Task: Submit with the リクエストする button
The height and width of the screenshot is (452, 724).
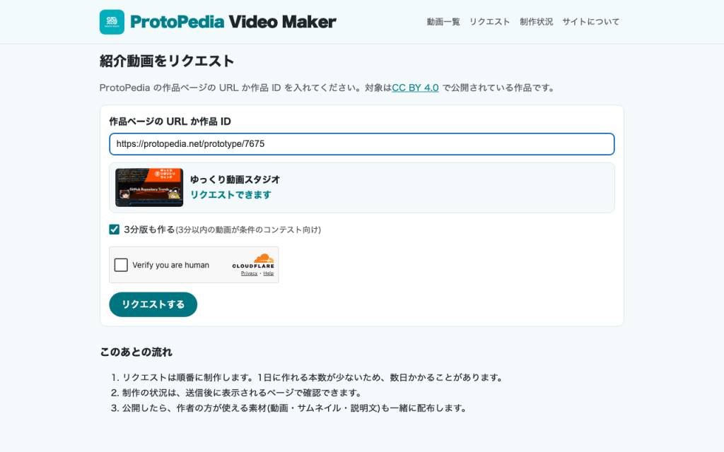Action: coord(153,304)
